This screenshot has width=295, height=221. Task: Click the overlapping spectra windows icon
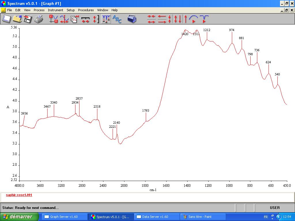coord(75,19)
